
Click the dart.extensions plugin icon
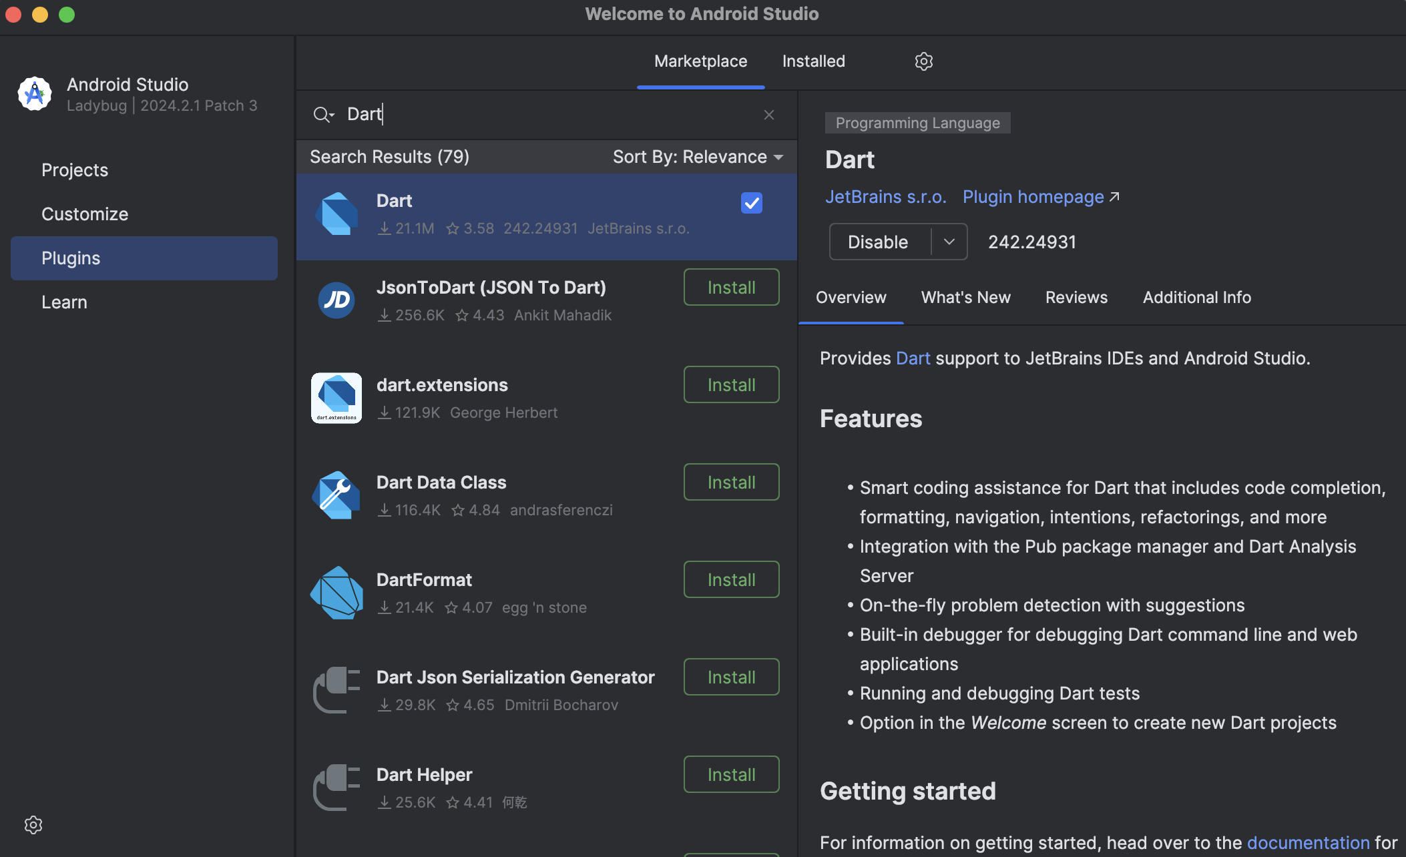(x=336, y=398)
